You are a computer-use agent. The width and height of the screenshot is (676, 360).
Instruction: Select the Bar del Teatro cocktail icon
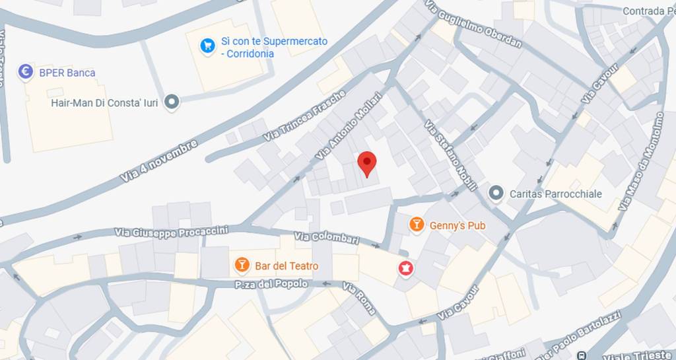(242, 265)
